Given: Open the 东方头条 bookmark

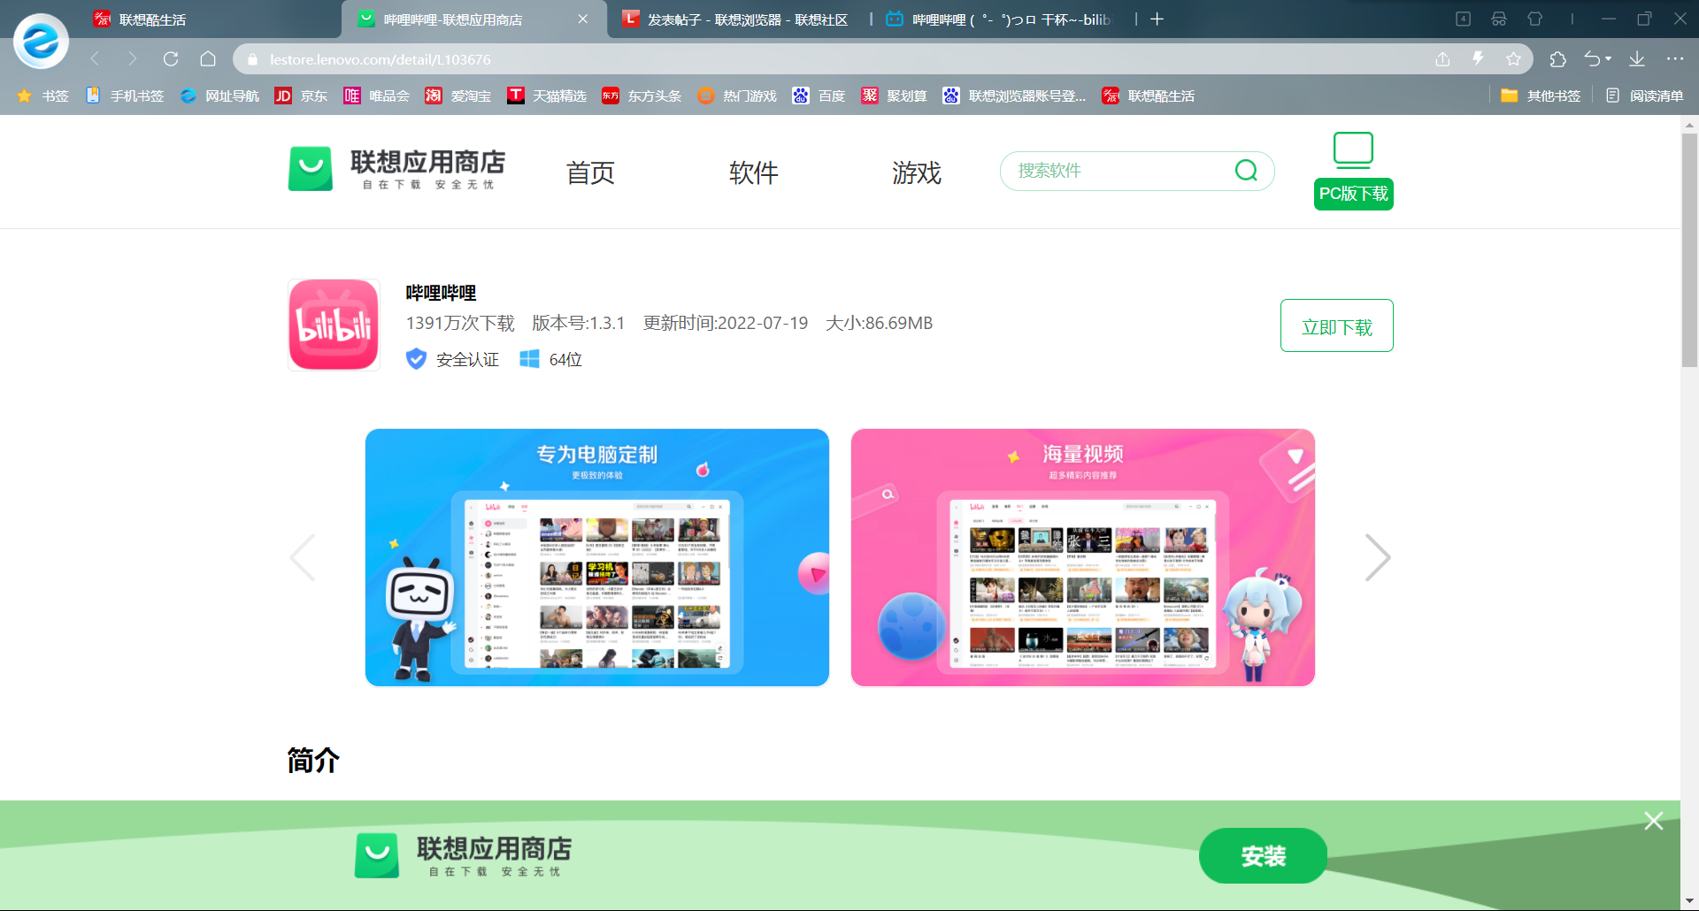Looking at the screenshot, I should tap(642, 96).
